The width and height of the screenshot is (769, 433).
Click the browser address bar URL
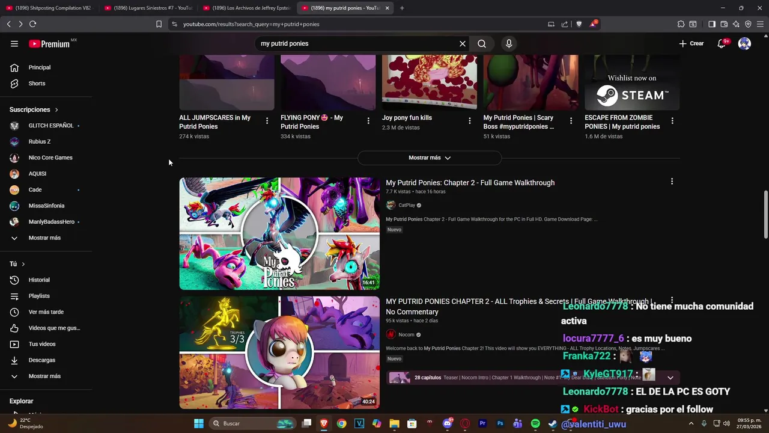click(x=251, y=24)
